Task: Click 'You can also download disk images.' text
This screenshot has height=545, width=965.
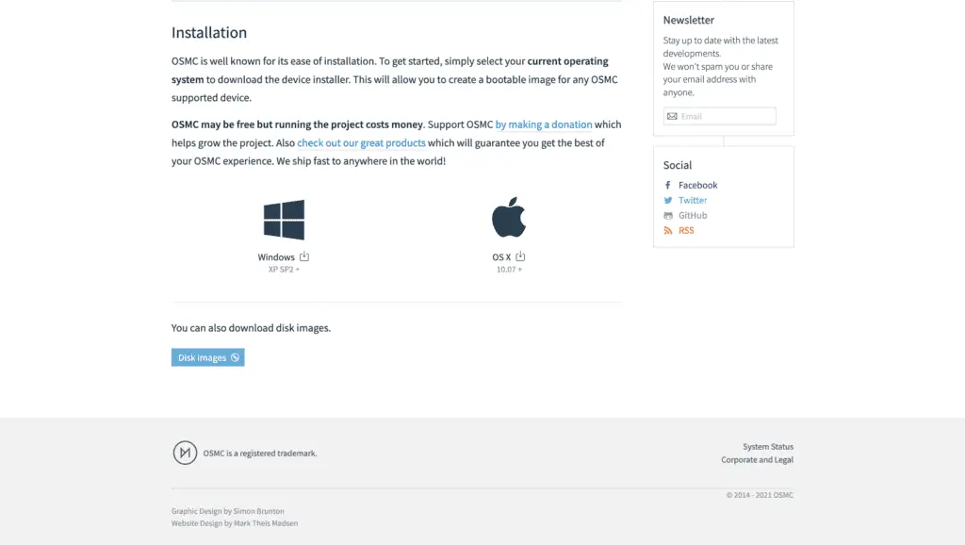Action: tap(251, 327)
